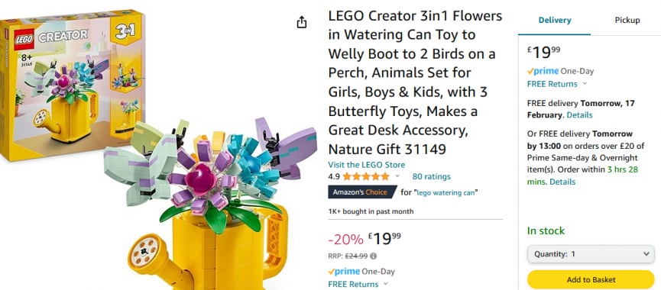Click the yellow watering can product image

click(211, 204)
